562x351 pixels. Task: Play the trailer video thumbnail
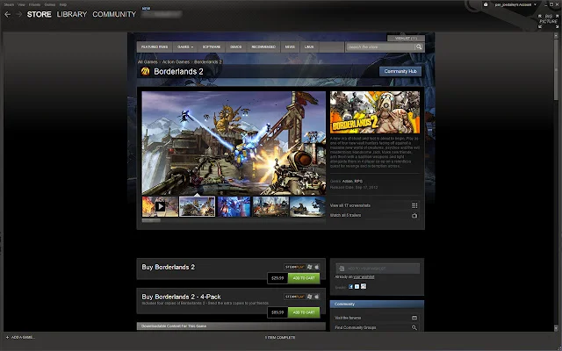click(x=160, y=206)
